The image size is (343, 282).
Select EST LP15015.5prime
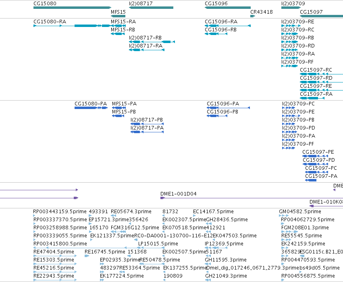coord(158,244)
